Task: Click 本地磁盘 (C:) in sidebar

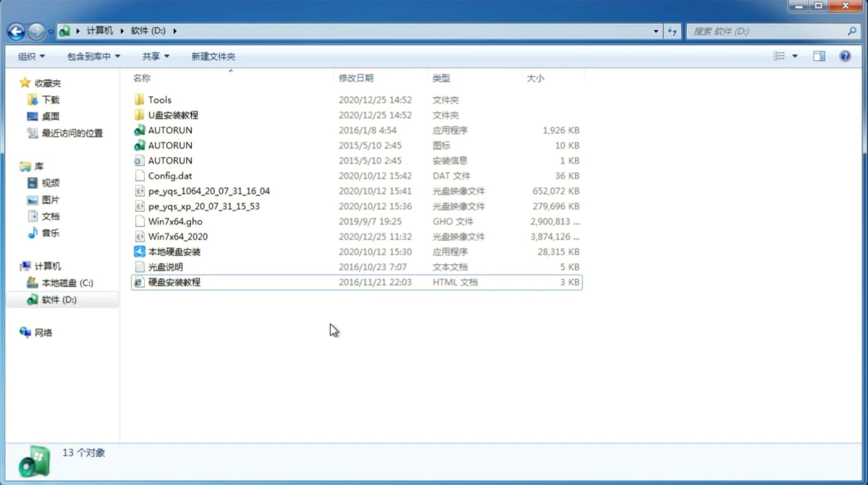Action: tap(68, 283)
